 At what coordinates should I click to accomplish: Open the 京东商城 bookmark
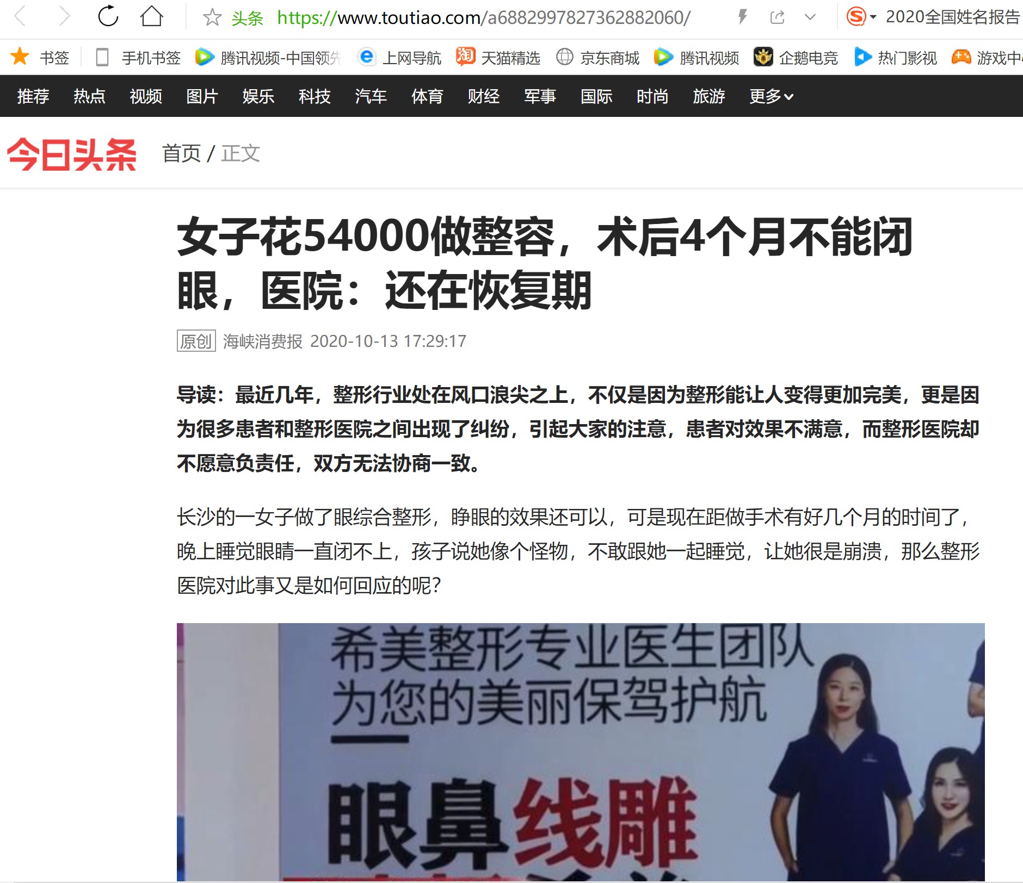pos(609,58)
